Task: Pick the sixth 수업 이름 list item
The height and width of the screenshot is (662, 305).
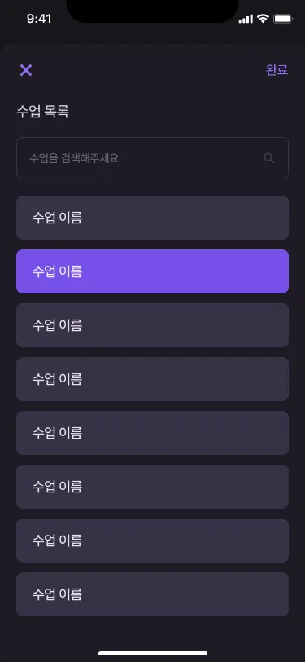Action: click(x=153, y=487)
